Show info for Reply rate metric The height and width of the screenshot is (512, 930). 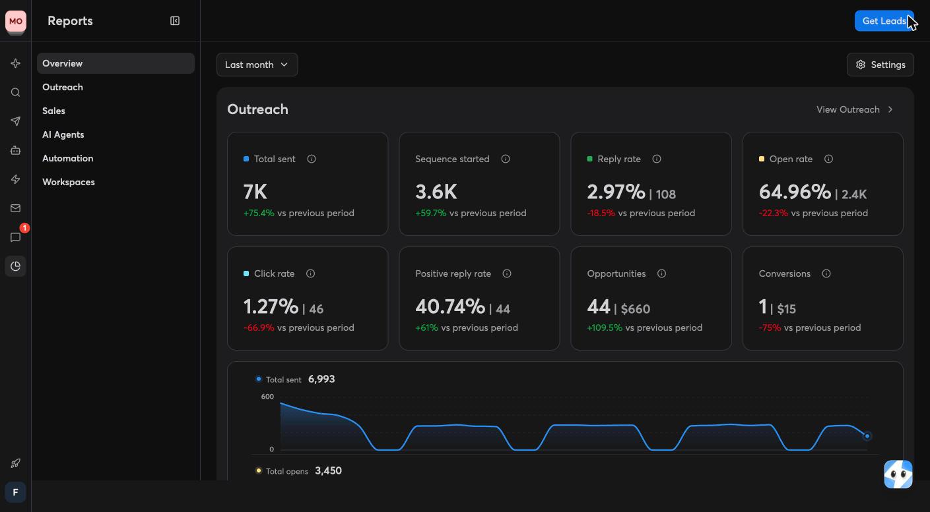click(657, 159)
